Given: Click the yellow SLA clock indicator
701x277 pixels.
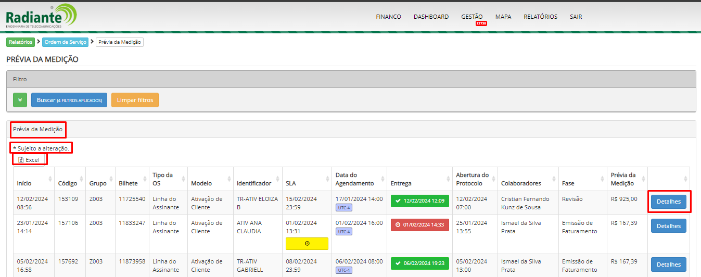Looking at the screenshot, I should click(x=307, y=244).
